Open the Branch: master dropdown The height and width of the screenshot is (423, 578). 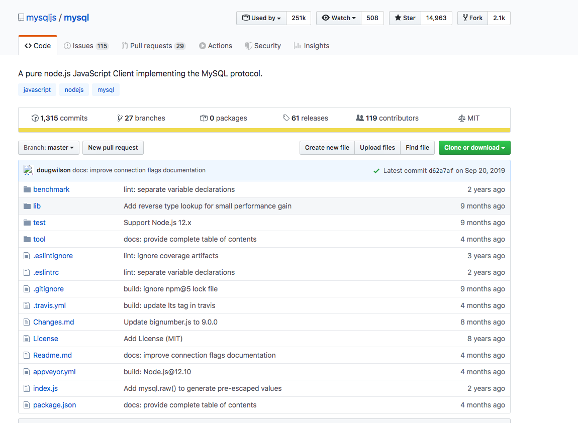pos(48,148)
